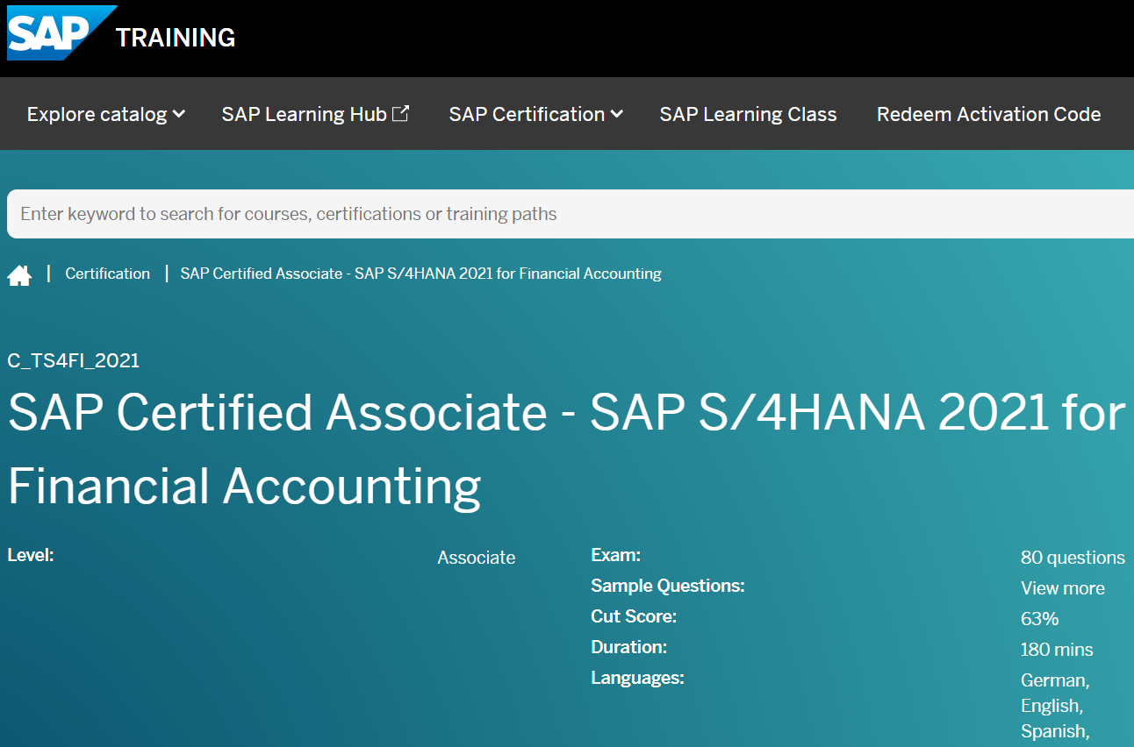Click the Languages: label
Screen dimensions: 1134x747
(637, 678)
